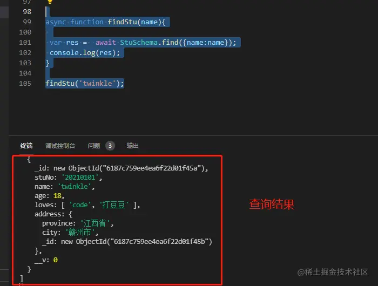This screenshot has width=378, height=286.
Task: Click line number 103 in the gutter
Action: coord(25,63)
